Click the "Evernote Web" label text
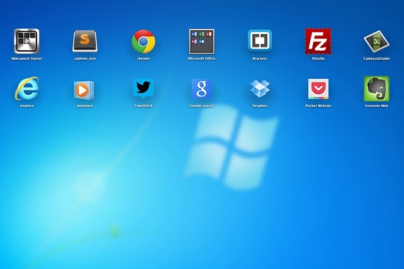The width and height of the screenshot is (404, 269). [376, 106]
